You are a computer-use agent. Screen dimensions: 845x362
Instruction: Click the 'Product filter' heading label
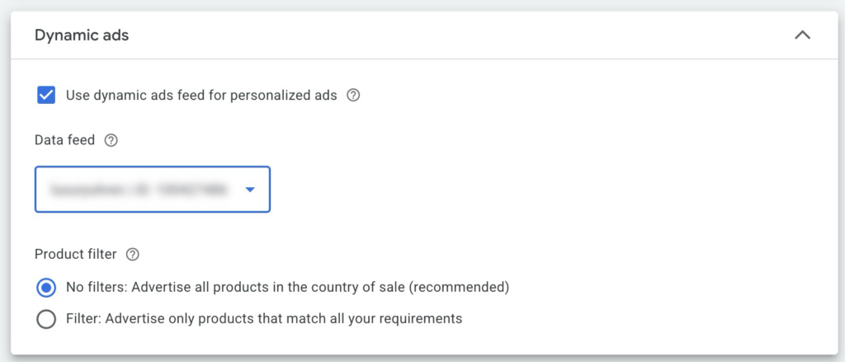[x=76, y=254]
